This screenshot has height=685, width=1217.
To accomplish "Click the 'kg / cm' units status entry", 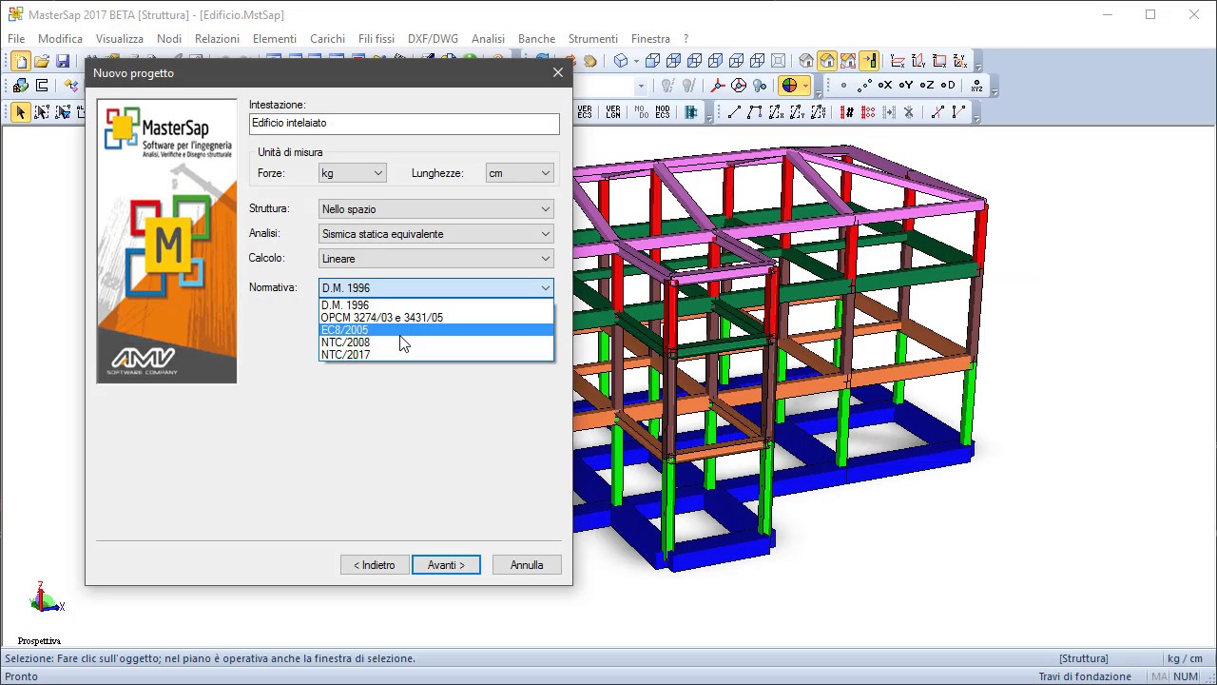I will tap(1185, 658).
